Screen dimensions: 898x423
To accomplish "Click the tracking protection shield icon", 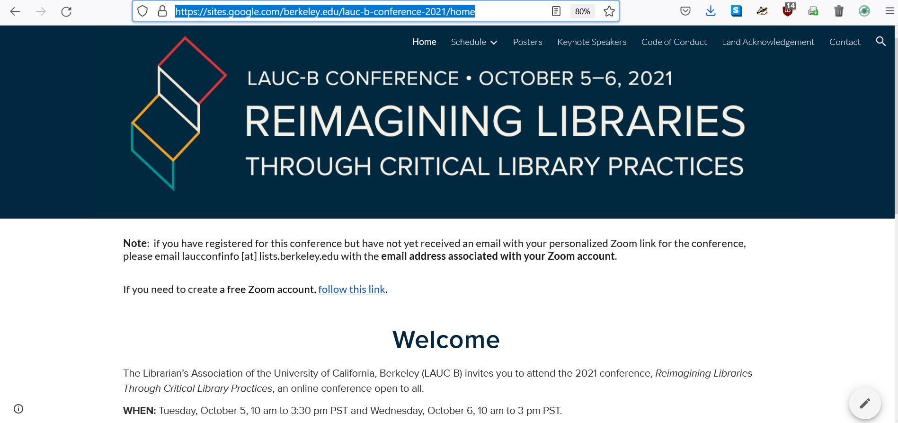I will point(142,11).
